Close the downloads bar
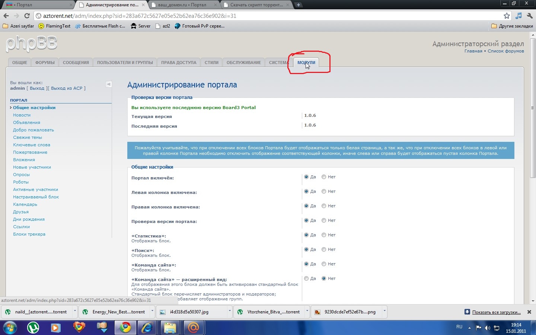Image resolution: width=536 pixels, height=335 pixels. point(529,312)
